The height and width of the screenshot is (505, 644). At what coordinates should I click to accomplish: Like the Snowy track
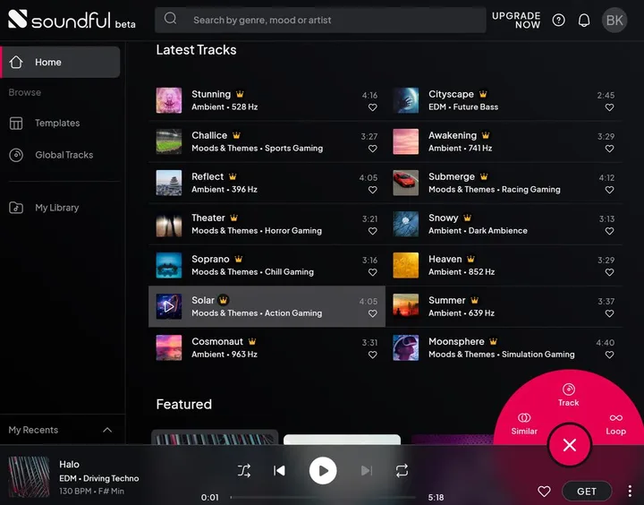[609, 231]
